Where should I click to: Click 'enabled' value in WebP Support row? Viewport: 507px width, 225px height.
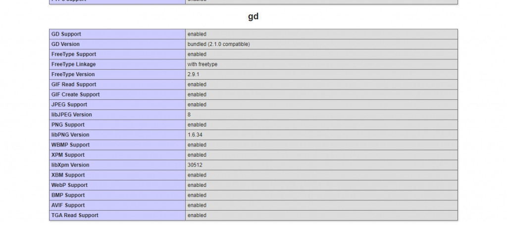[x=197, y=185]
